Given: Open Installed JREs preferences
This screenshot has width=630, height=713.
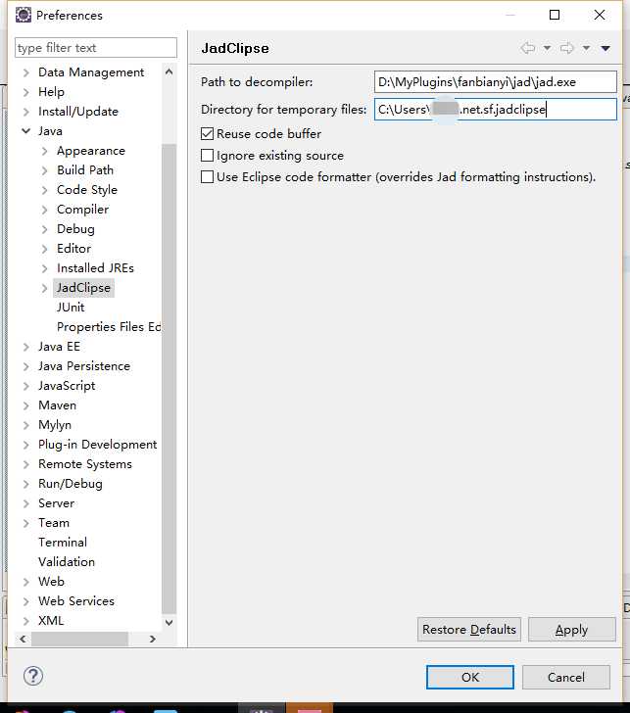Looking at the screenshot, I should pos(95,267).
